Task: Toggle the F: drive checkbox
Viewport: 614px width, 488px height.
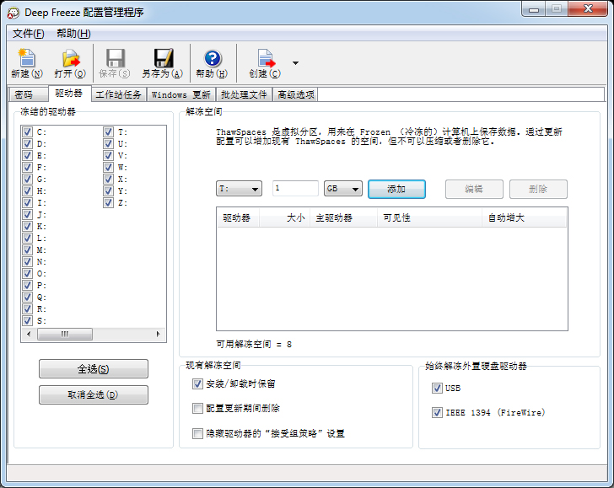Action: click(x=27, y=167)
